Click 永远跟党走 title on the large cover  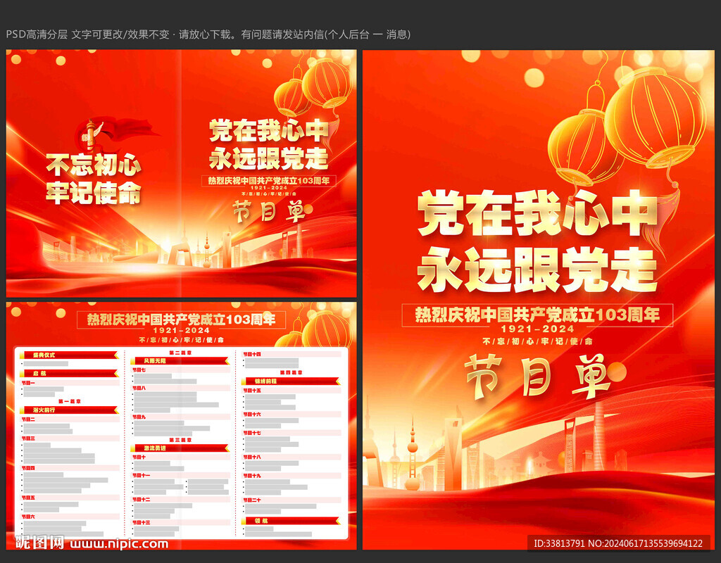537,269
